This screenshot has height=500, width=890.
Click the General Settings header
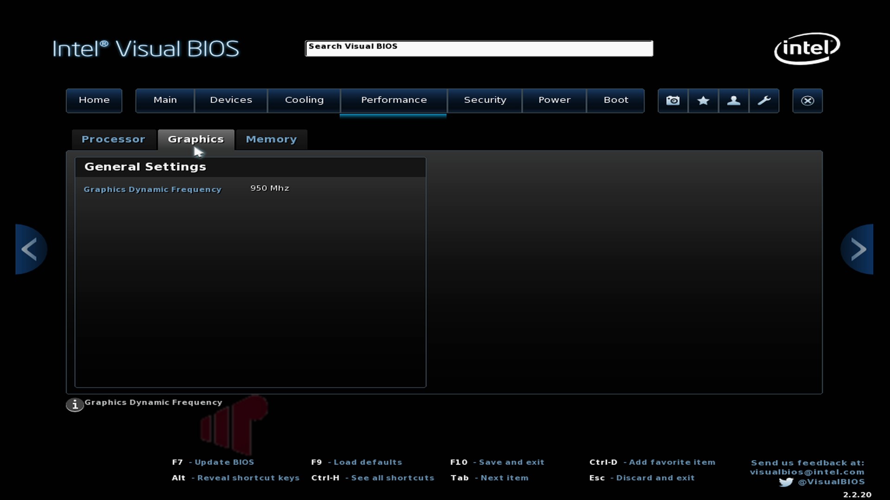click(145, 167)
